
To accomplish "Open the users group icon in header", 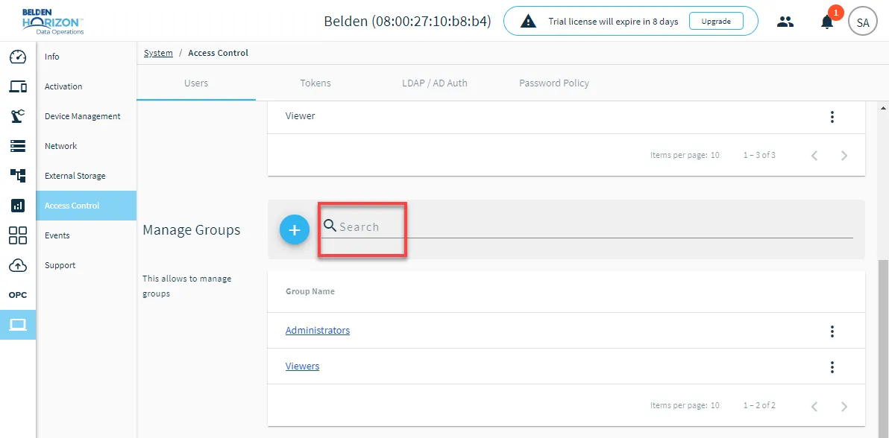I will click(785, 22).
